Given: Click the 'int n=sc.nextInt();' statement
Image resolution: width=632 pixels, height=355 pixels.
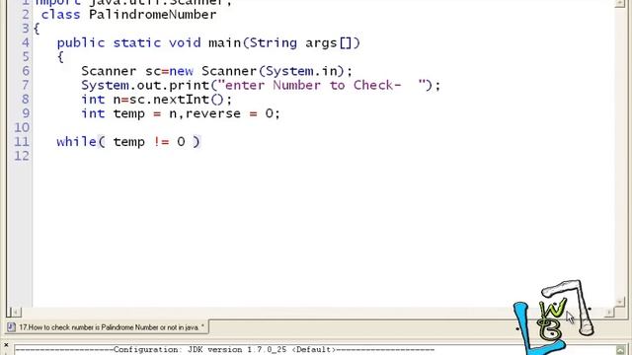Looking at the screenshot, I should pos(157,100).
